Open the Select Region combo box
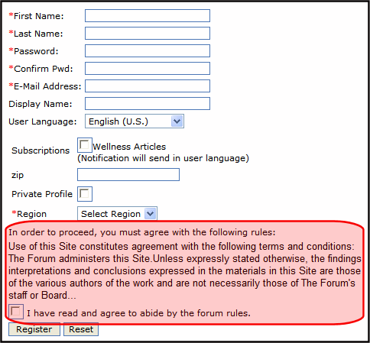The height and width of the screenshot is (343, 370). pos(117,213)
